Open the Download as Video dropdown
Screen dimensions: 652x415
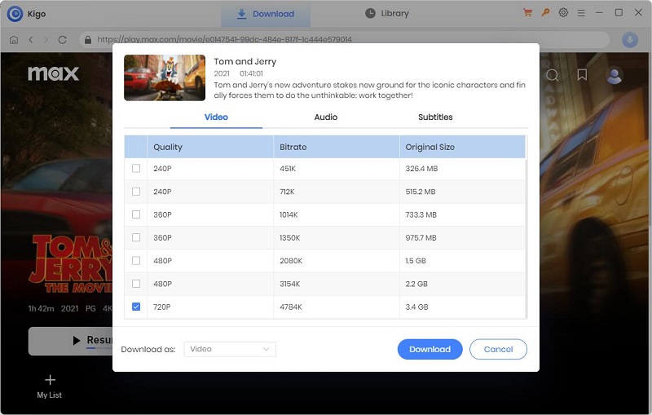(x=230, y=349)
